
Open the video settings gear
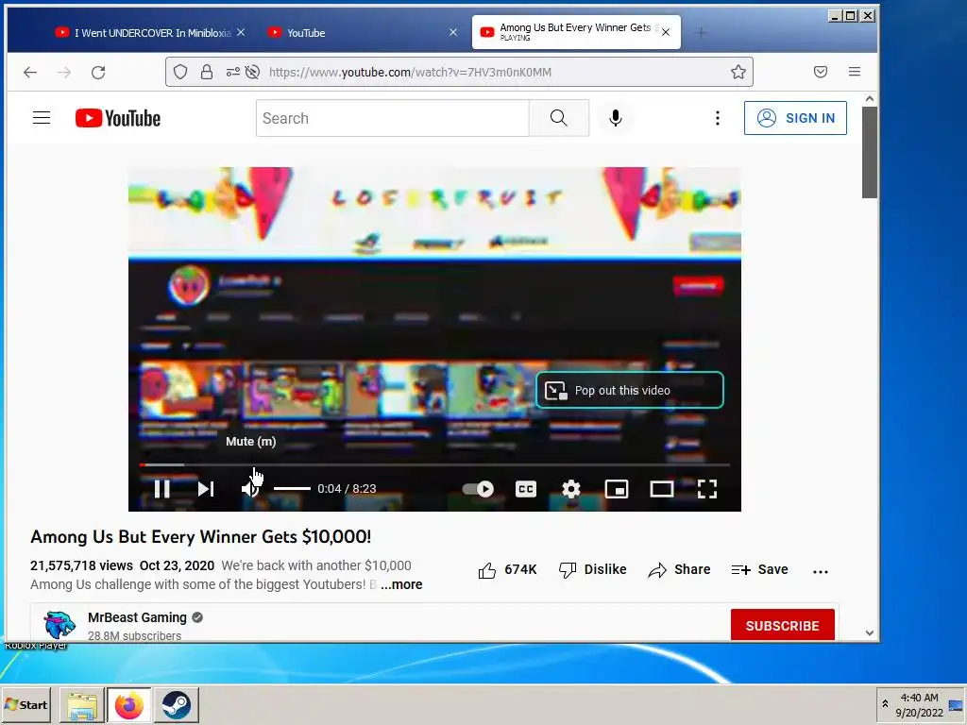[x=571, y=489]
